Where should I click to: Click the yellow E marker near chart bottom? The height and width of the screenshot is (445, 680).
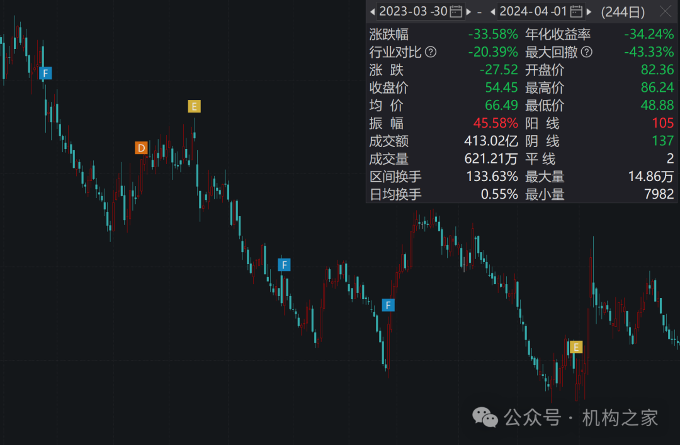click(x=576, y=347)
